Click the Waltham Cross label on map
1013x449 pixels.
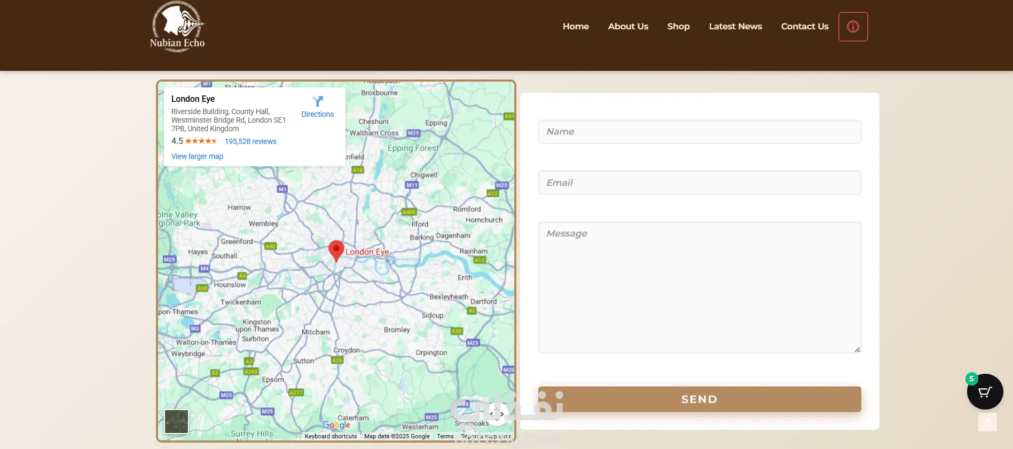(374, 133)
